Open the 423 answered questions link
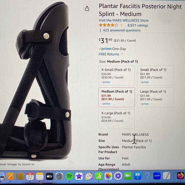185x185 pixels. 122,30
